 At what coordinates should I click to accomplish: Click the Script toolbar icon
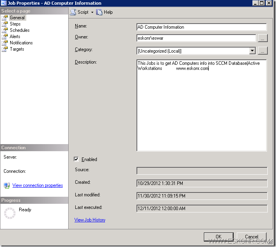click(x=73, y=12)
